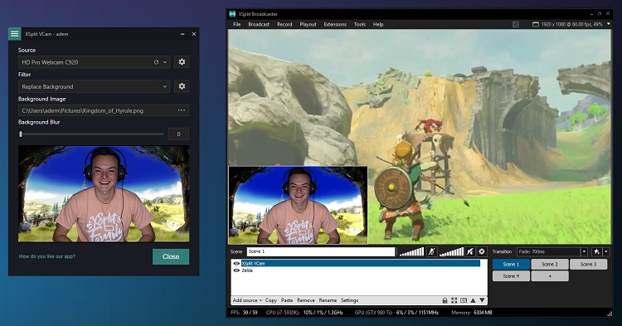Open the "How do you like our app?" link
Viewport: 622px width, 326px height.
47,256
